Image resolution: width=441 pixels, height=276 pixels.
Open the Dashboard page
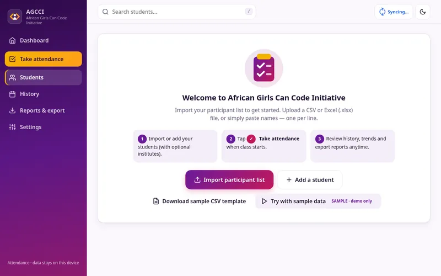(44, 40)
